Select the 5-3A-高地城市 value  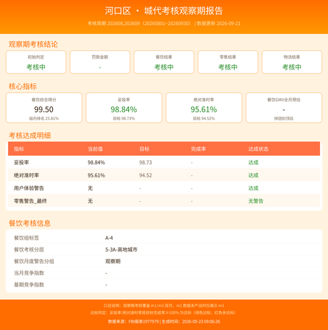tap(121, 249)
